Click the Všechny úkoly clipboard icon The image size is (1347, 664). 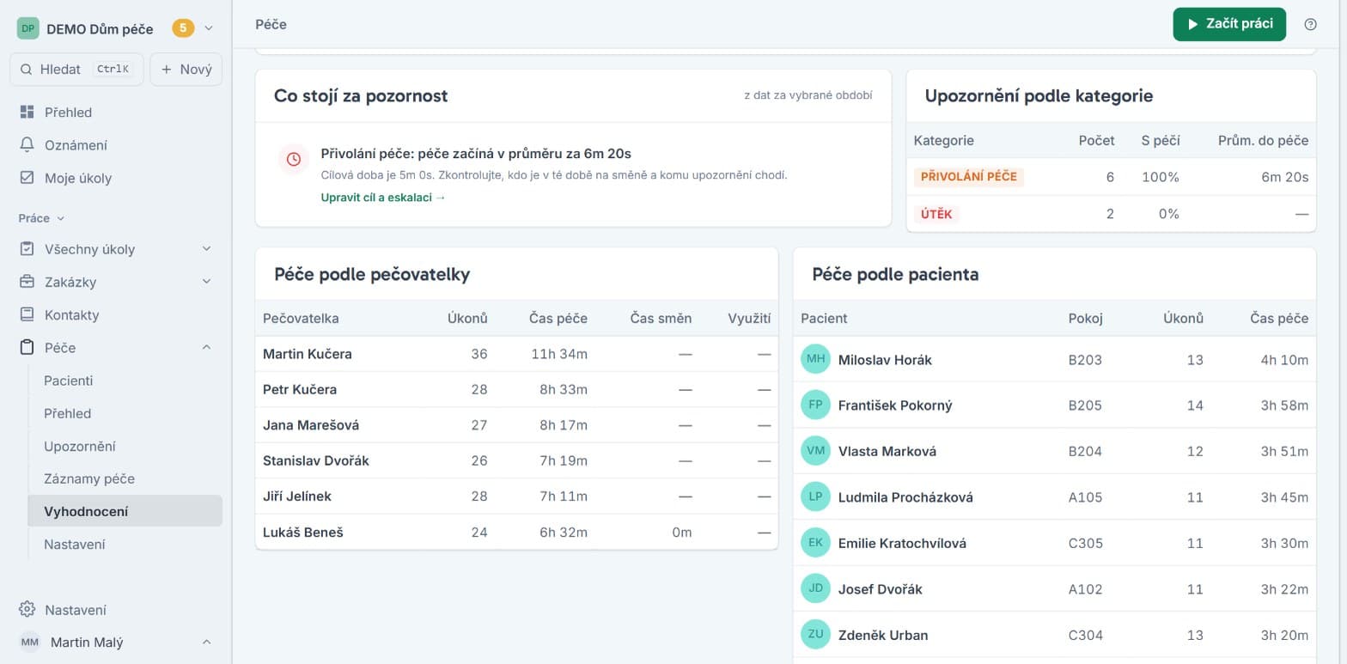tap(27, 249)
